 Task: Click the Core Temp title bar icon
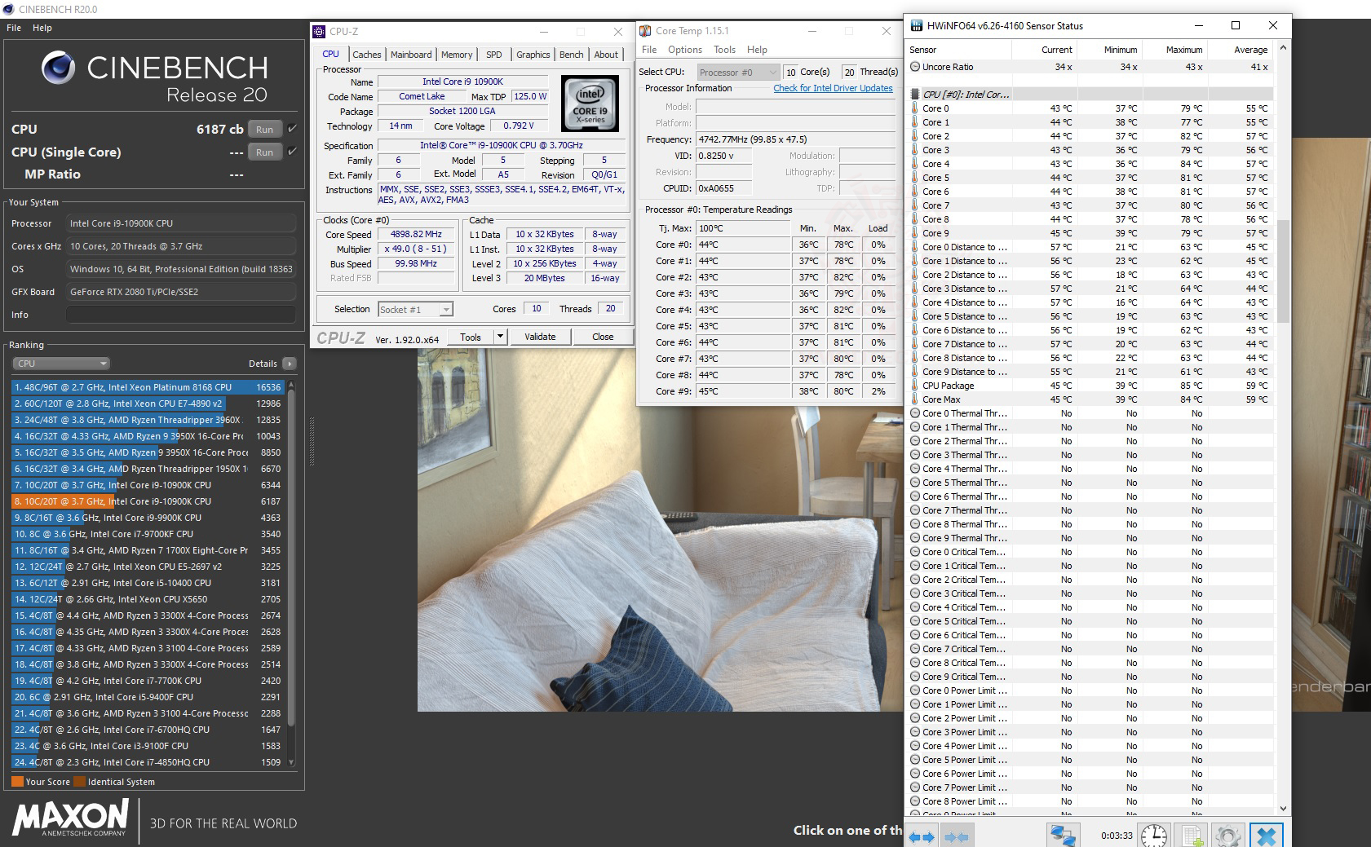click(645, 31)
